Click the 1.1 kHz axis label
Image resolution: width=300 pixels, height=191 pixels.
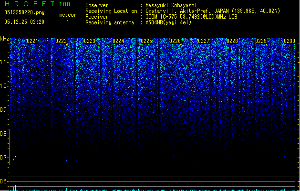pyautogui.click(x=4, y=62)
